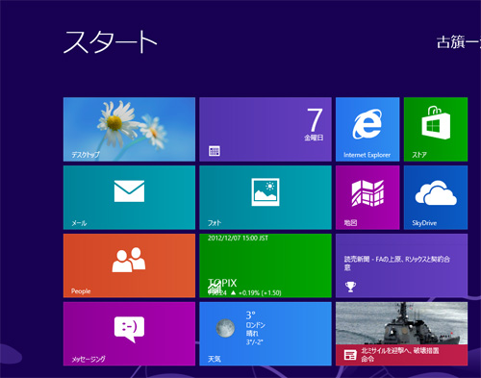Screen dimensions: 481x378
Task: Open the Desktop tile with daisies
Action: click(129, 129)
